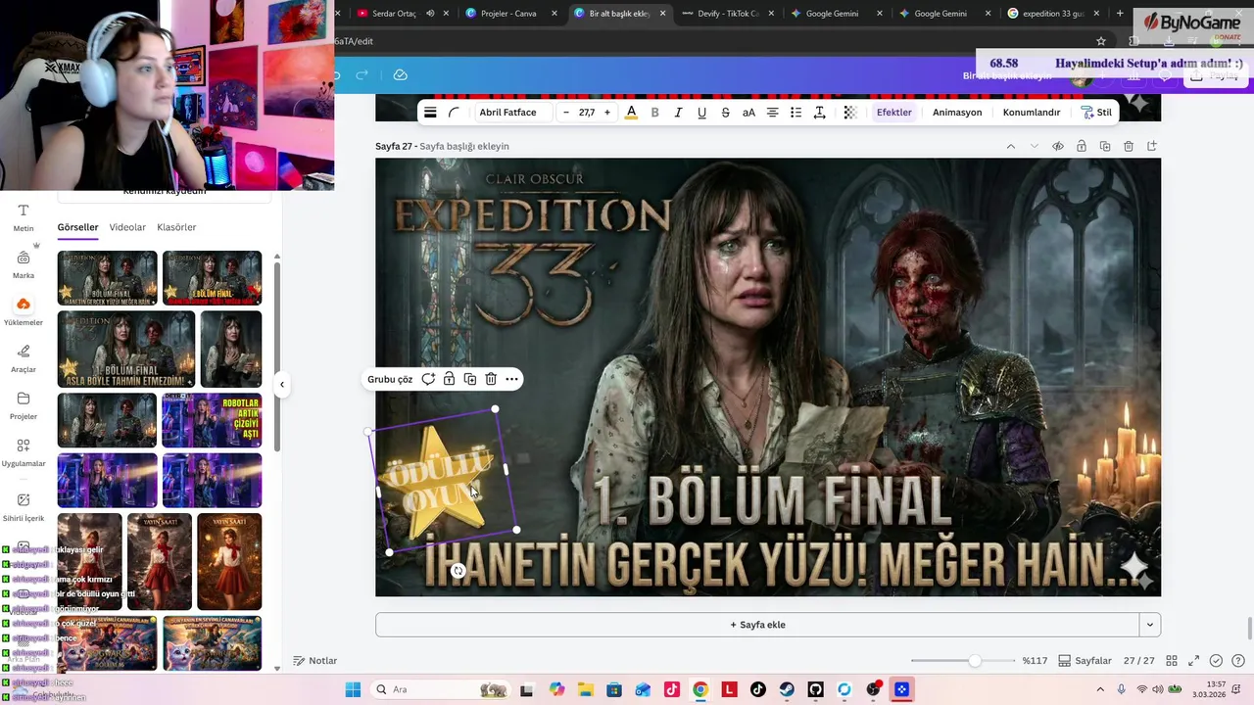Move page 27 down
1254x705 pixels.
tap(1034, 146)
